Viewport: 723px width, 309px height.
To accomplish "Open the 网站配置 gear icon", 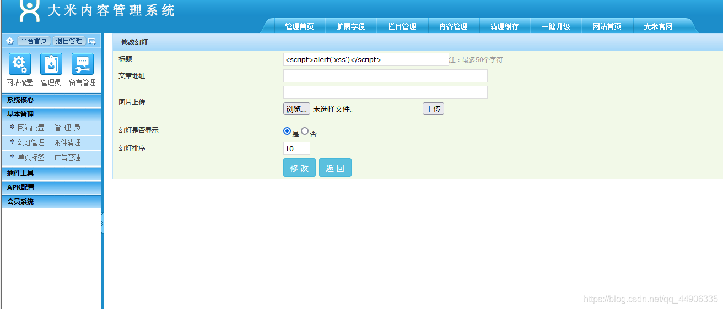I will [19, 64].
